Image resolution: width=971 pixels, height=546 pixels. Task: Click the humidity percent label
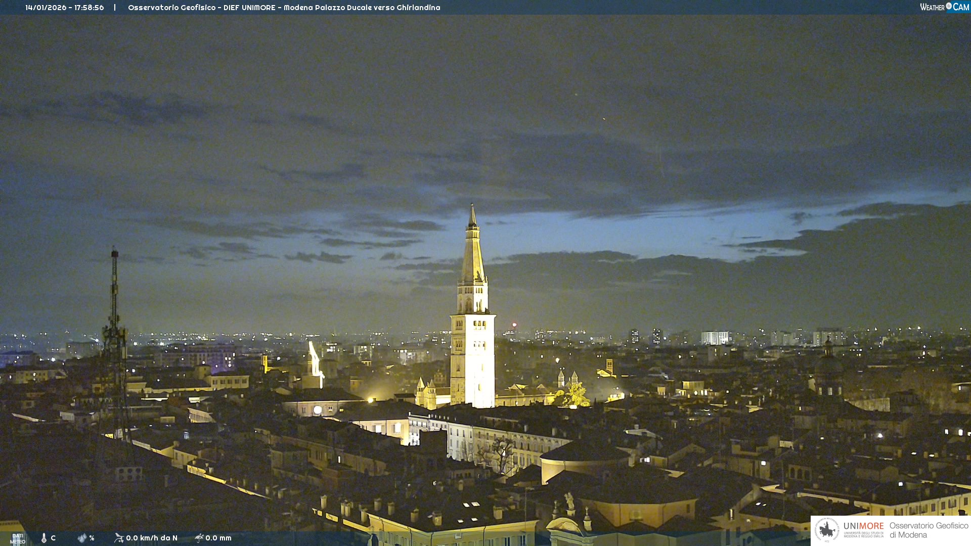point(92,538)
